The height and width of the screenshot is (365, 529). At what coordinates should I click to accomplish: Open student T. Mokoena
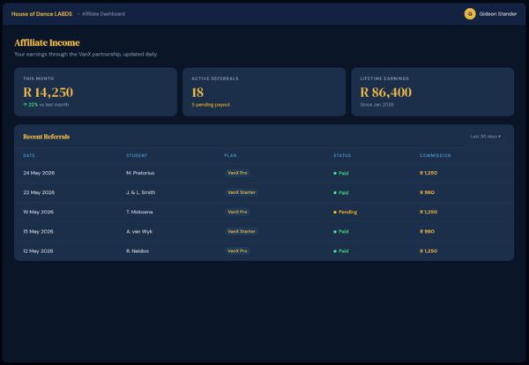coord(139,212)
